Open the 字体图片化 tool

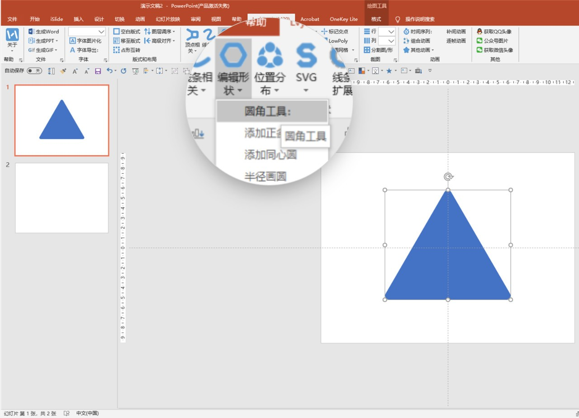pos(85,41)
